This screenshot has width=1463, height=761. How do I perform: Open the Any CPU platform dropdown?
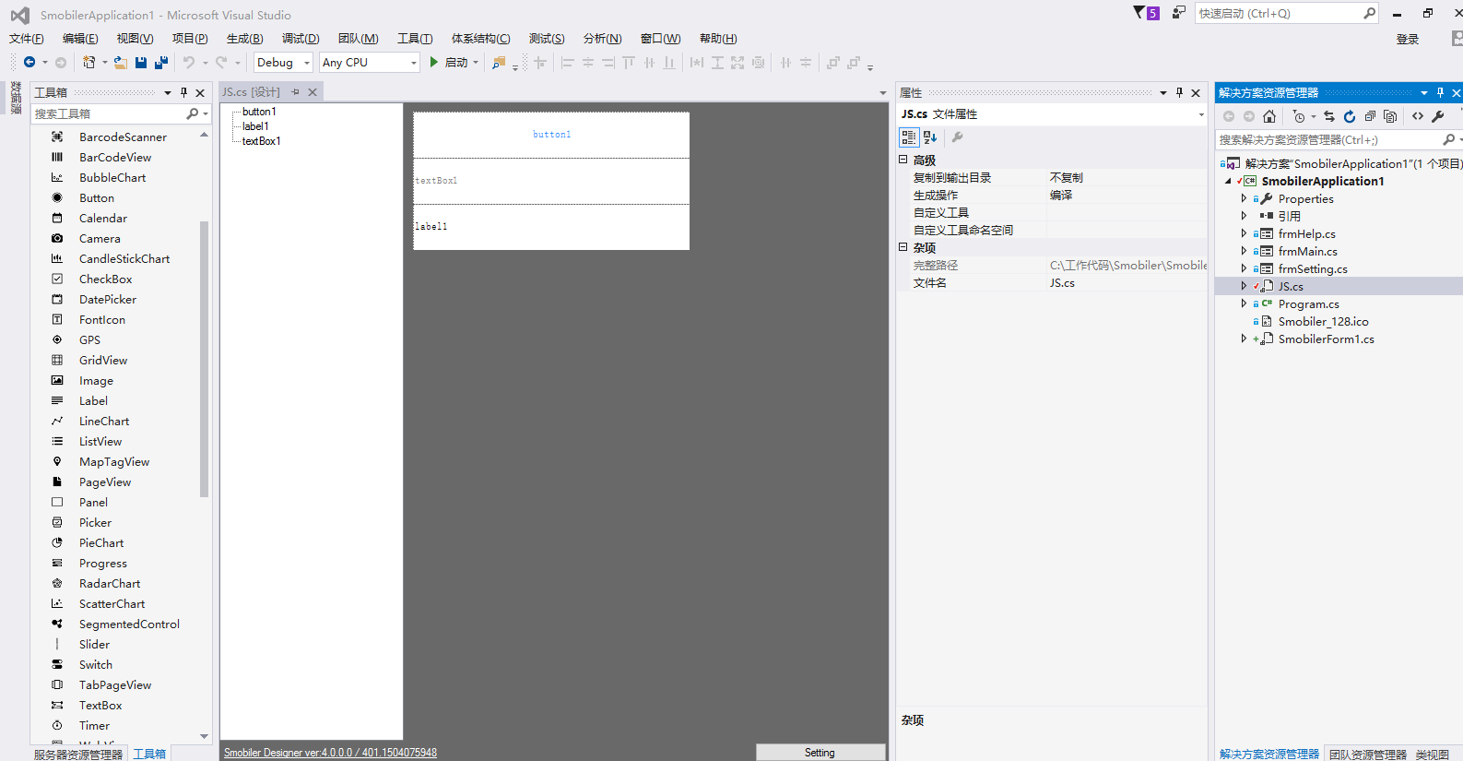pos(413,63)
